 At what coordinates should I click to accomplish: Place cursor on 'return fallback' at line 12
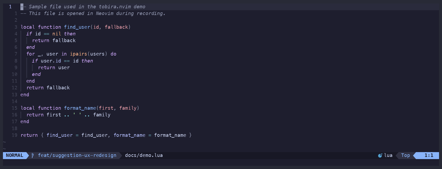pyautogui.click(x=48, y=88)
